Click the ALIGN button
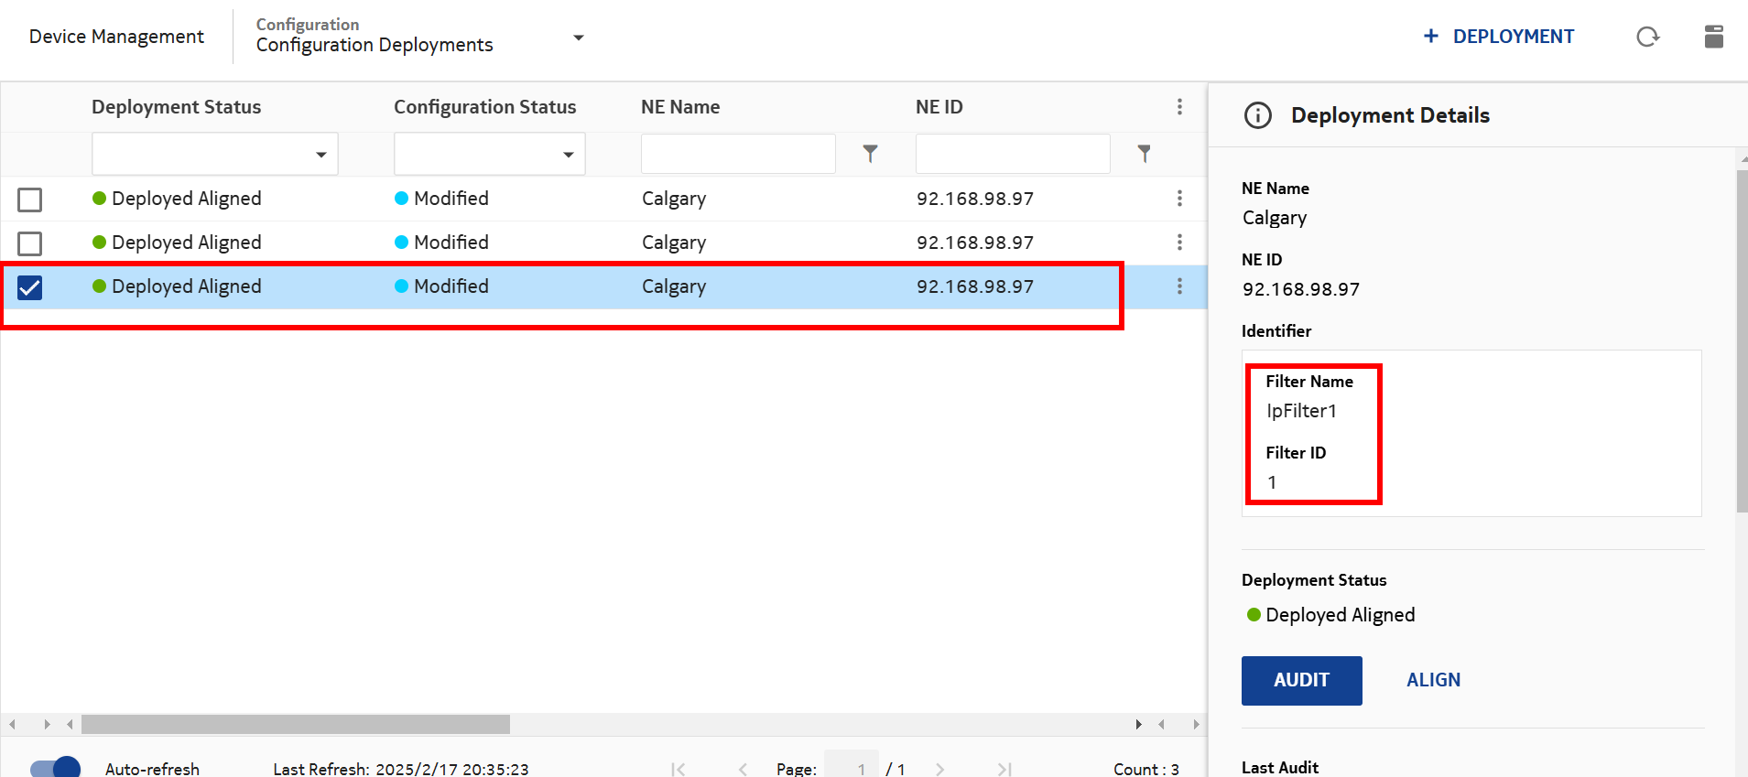The height and width of the screenshot is (777, 1748). [x=1433, y=680]
